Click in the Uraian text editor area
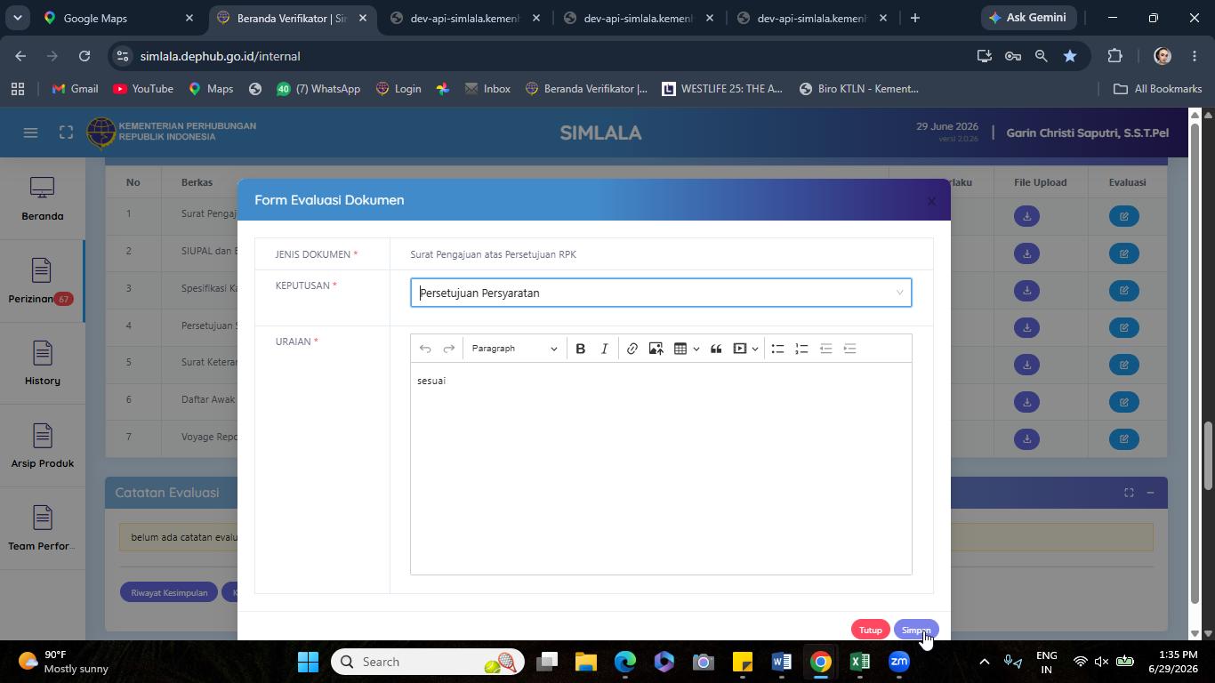Image resolution: width=1215 pixels, height=683 pixels. [661, 469]
